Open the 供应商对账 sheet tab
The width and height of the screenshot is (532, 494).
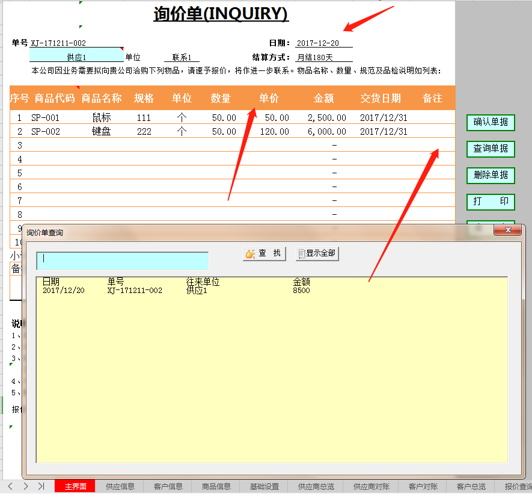pyautogui.click(x=371, y=487)
